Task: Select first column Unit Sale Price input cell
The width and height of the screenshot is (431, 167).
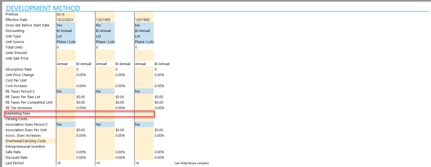Action: 66,58
